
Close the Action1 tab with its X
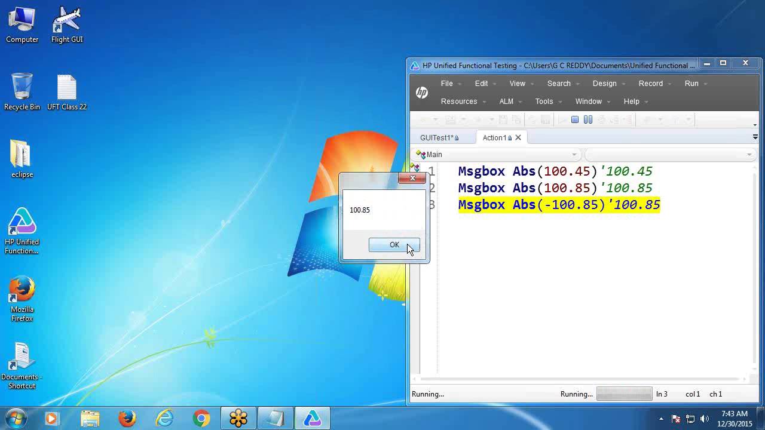coord(518,137)
